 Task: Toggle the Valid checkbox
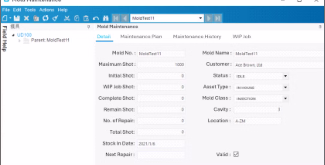[236, 154]
